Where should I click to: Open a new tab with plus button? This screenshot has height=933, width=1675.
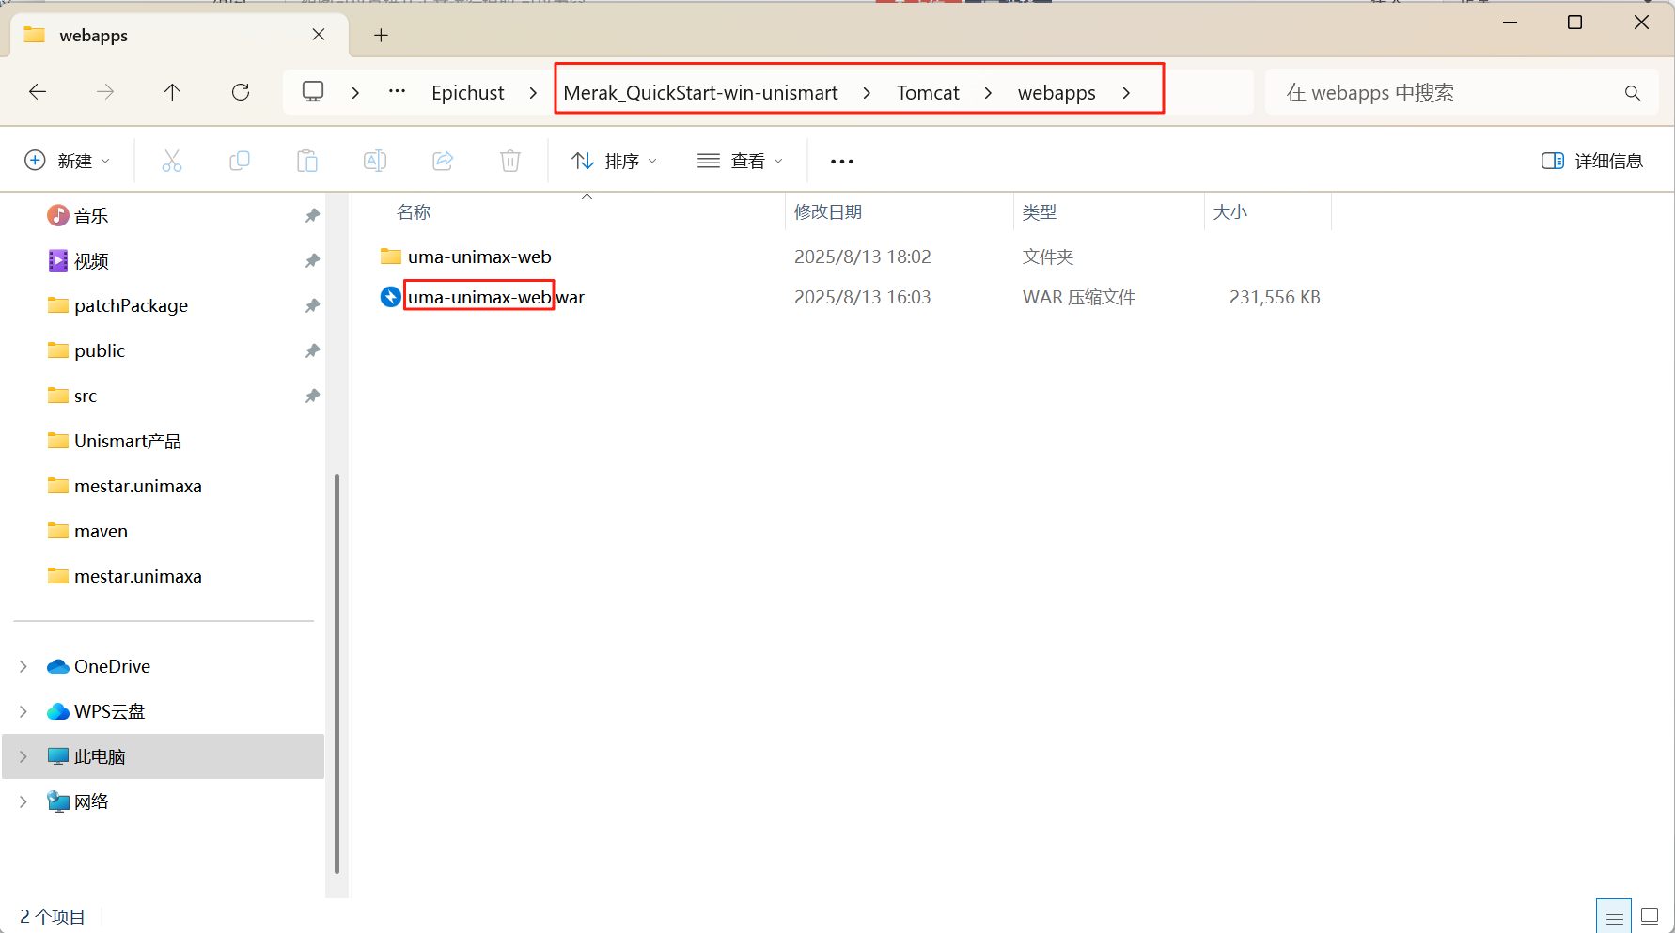pyautogui.click(x=381, y=36)
